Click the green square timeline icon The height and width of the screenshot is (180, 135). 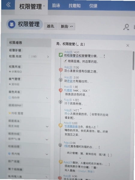point(61,55)
